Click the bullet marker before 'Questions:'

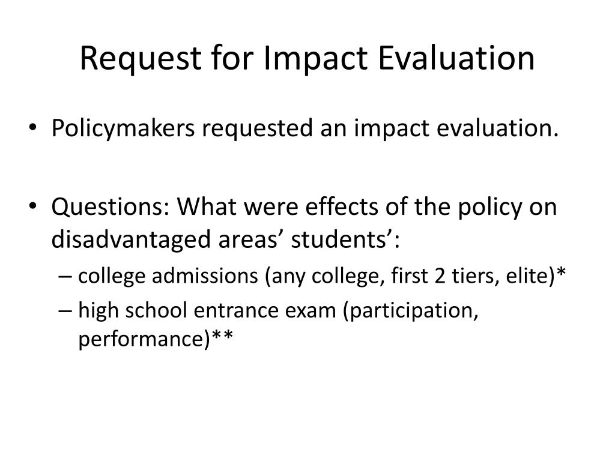pyautogui.click(x=32, y=206)
